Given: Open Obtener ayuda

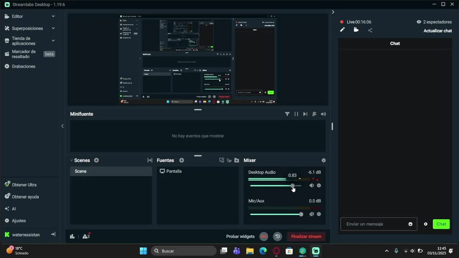Looking at the screenshot, I should point(25,197).
